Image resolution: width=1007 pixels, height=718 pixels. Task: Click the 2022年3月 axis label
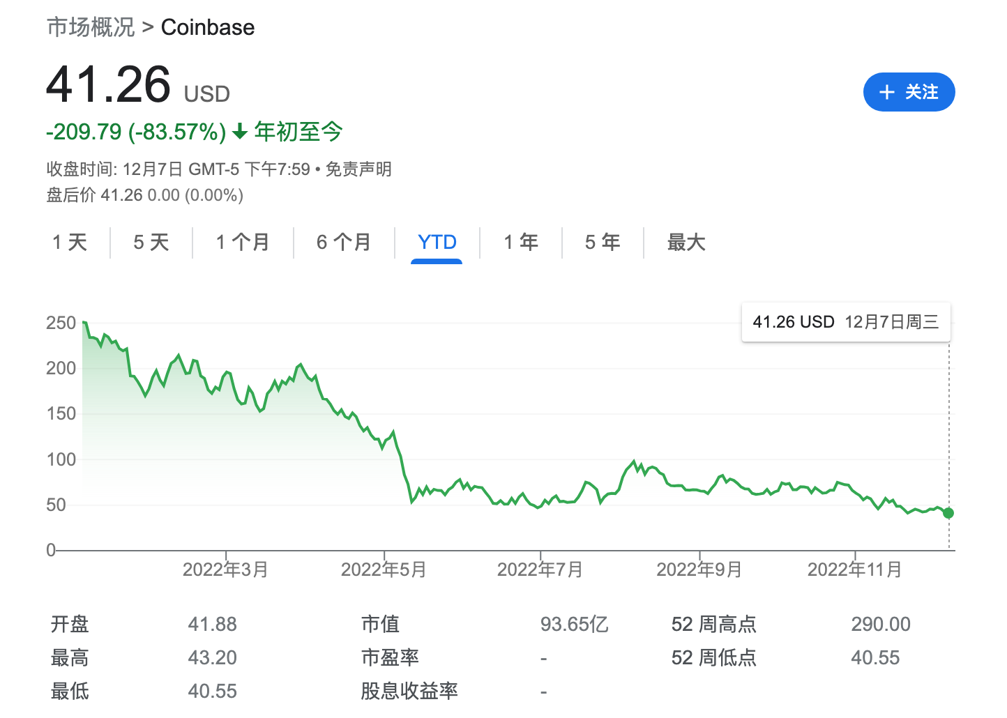225,570
